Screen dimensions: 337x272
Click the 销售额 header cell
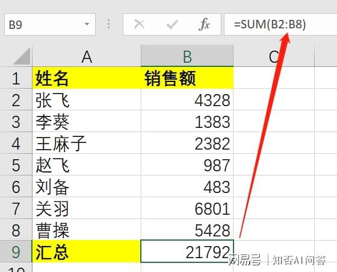tap(187, 78)
